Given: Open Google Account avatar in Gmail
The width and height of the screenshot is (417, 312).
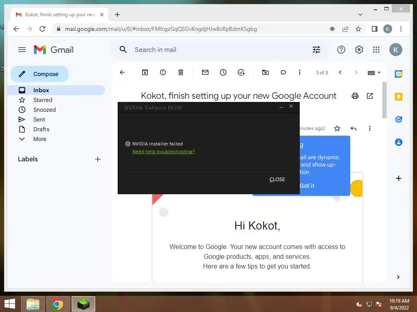Looking at the screenshot, I should click(x=395, y=50).
